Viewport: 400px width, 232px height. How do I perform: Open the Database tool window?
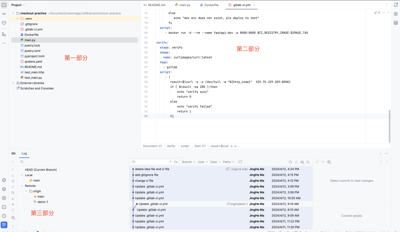(396, 23)
